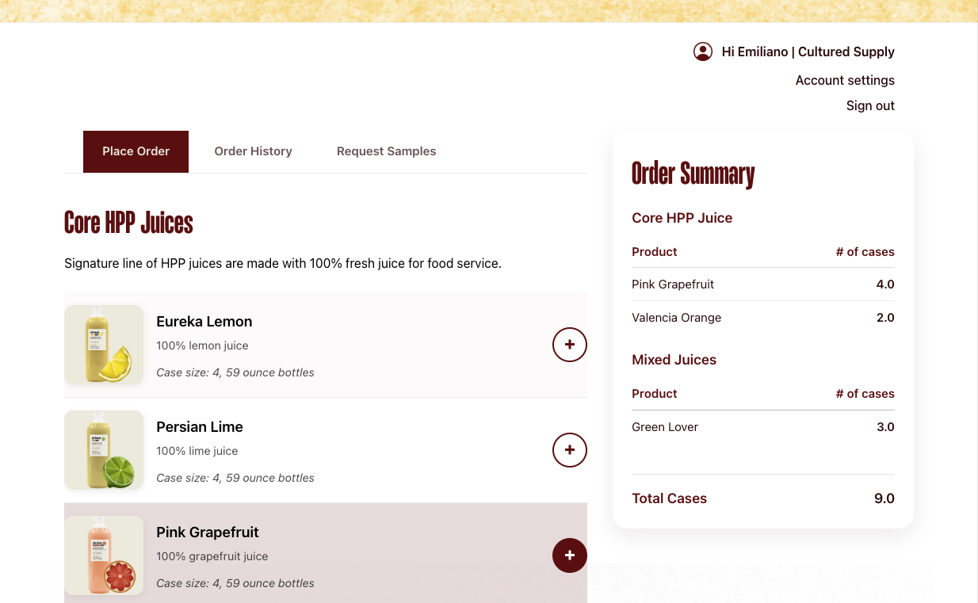
Task: Open the Eureka Lemon bottle thumbnail
Action: point(104,345)
